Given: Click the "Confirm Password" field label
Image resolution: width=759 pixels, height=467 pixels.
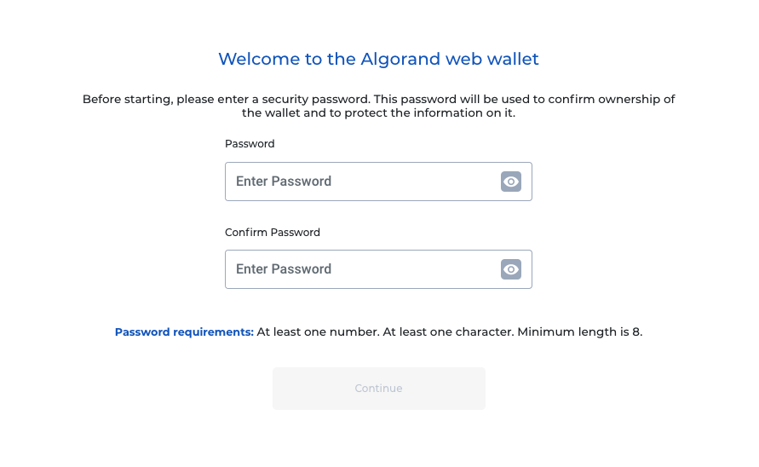Looking at the screenshot, I should [x=273, y=232].
